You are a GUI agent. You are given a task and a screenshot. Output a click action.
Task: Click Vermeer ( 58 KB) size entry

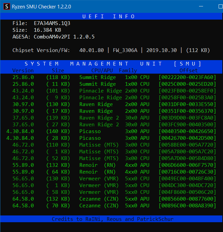pyautogui.click(x=58, y=192)
